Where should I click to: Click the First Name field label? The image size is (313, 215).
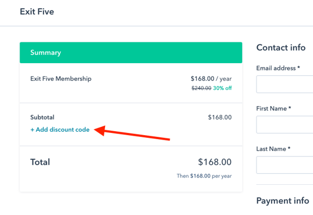tap(274, 108)
